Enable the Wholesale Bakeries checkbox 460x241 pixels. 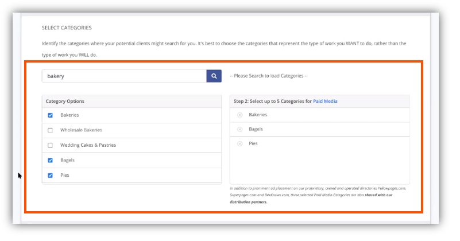pos(51,130)
